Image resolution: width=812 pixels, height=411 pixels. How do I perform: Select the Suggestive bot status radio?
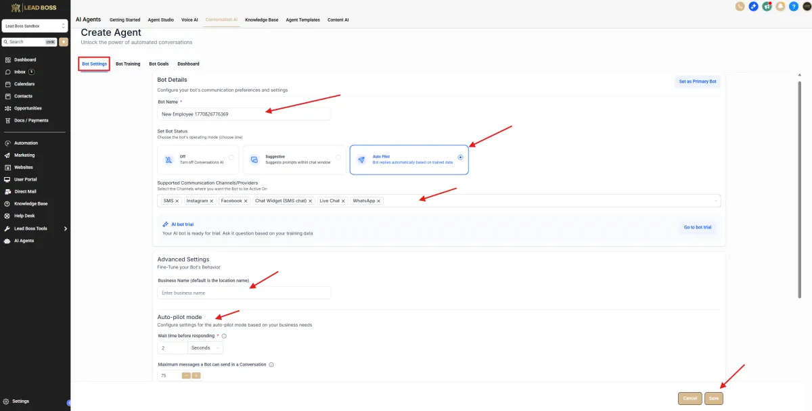(338, 157)
